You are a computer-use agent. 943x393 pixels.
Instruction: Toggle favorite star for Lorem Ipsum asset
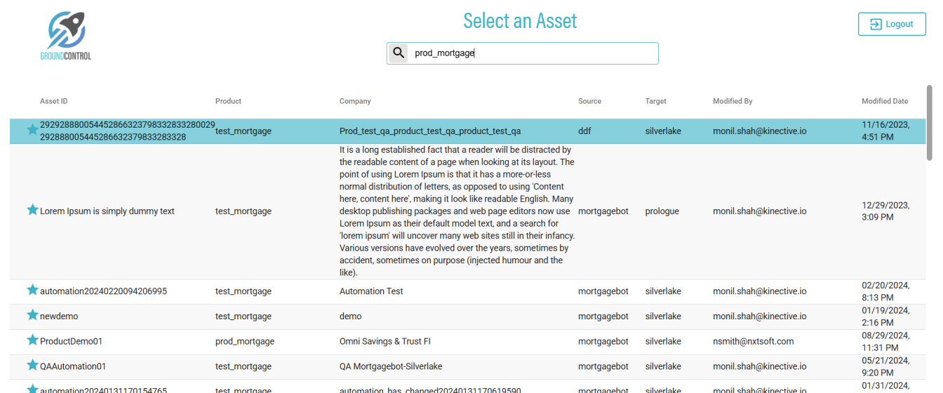pos(32,210)
